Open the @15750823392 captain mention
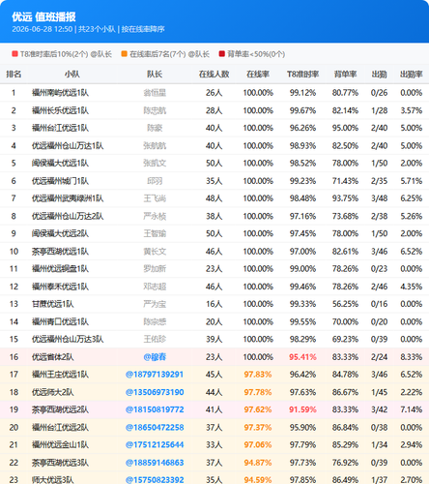 point(155,480)
